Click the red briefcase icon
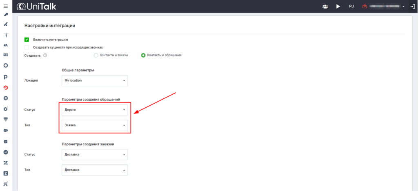The width and height of the screenshot is (418, 191). click(x=365, y=7)
